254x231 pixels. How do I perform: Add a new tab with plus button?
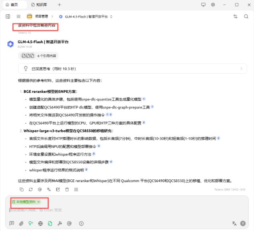coord(59,5)
